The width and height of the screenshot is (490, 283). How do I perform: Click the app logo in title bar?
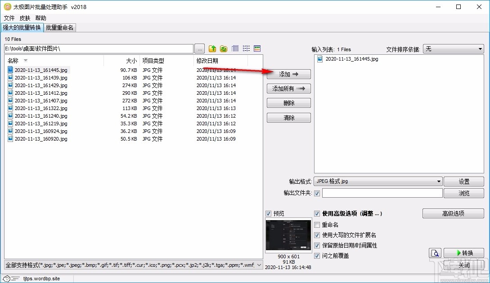pyautogui.click(x=7, y=7)
